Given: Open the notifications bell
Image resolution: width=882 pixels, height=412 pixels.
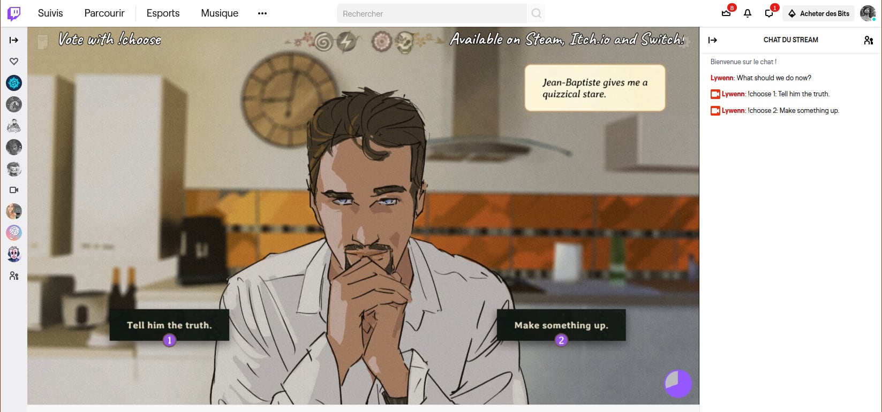Looking at the screenshot, I should pos(748,13).
